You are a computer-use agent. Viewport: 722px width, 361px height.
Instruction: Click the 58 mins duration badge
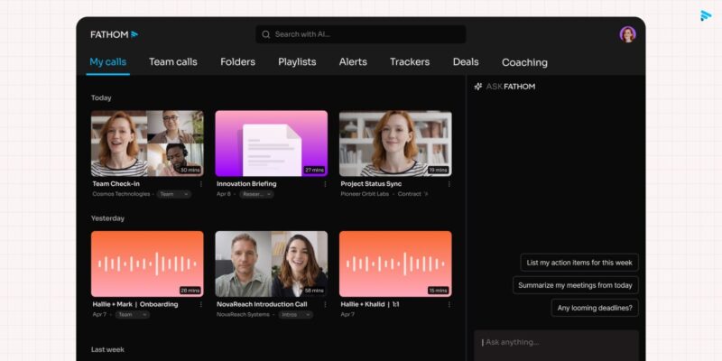click(x=314, y=291)
